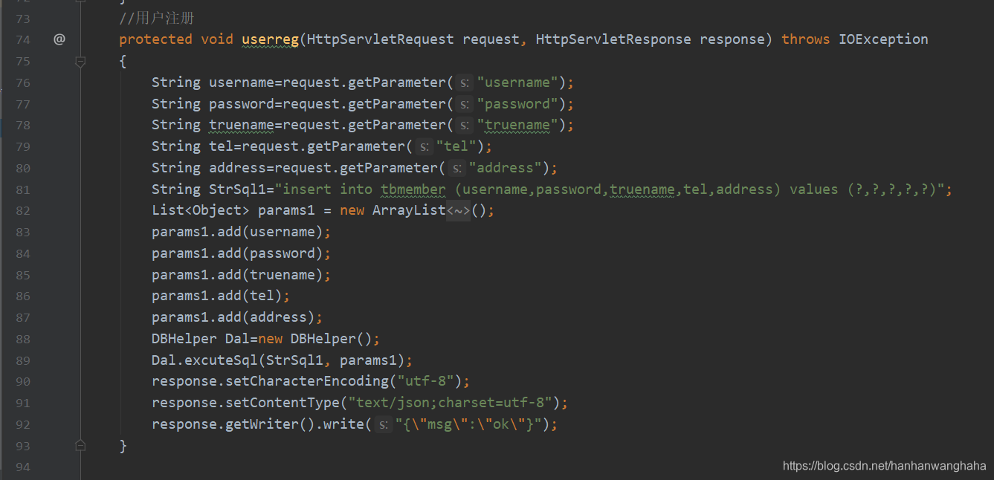
Task: Click the @ gutter icon on line 74
Action: [x=59, y=39]
